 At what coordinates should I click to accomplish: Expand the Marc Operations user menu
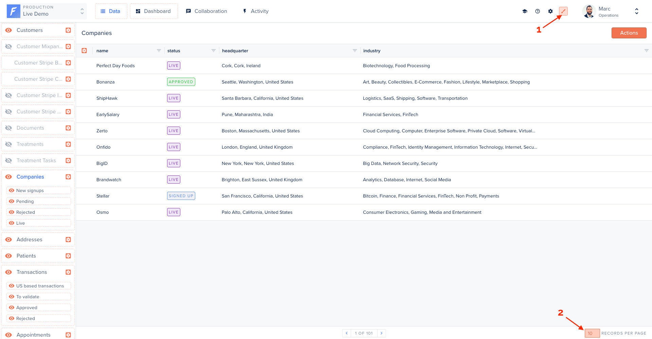pos(636,11)
